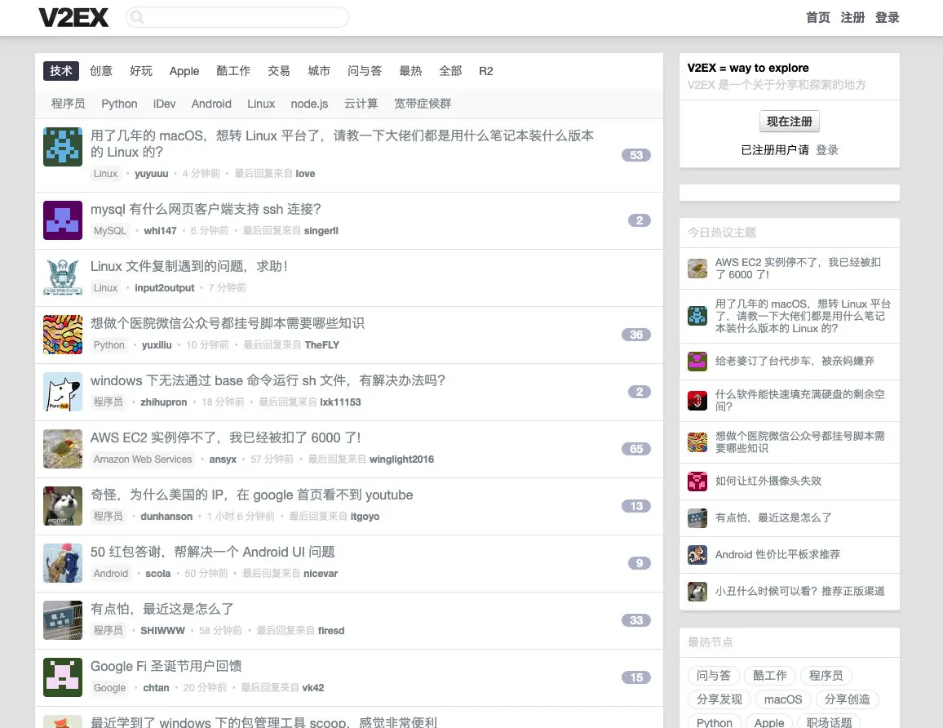Viewport: 943px width, 728px height.
Task: Click the macOS hot node pill
Action: 783,699
